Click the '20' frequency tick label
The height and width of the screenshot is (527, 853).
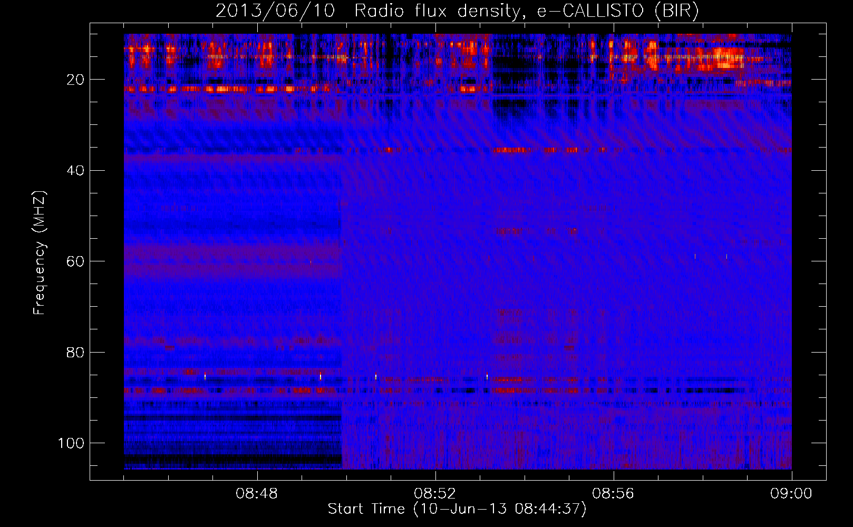75,80
